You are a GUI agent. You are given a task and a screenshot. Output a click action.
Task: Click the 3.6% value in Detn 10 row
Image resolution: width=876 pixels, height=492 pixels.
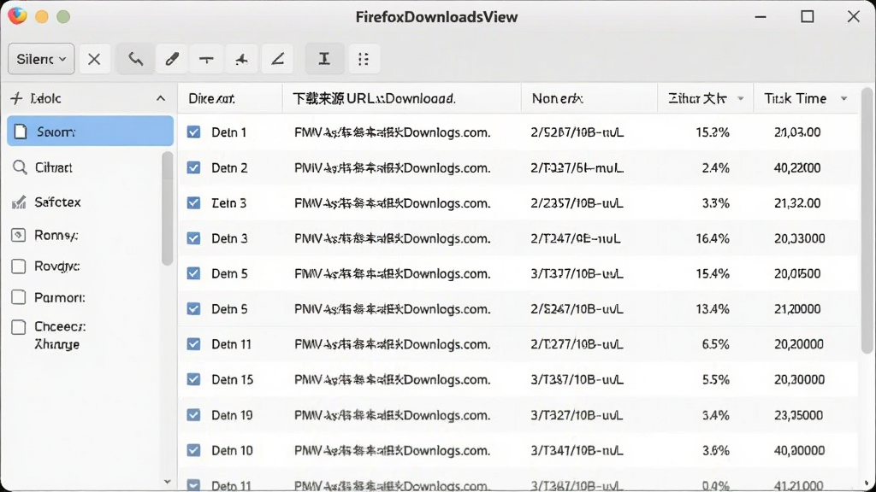point(716,450)
